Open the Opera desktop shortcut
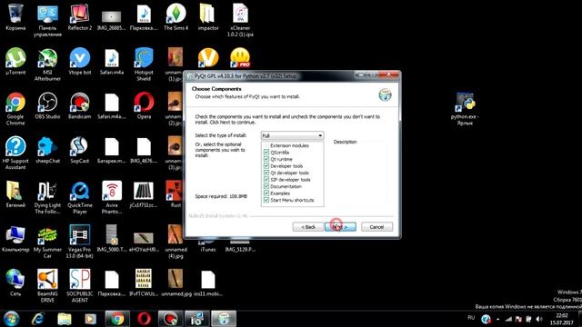 tap(144, 105)
